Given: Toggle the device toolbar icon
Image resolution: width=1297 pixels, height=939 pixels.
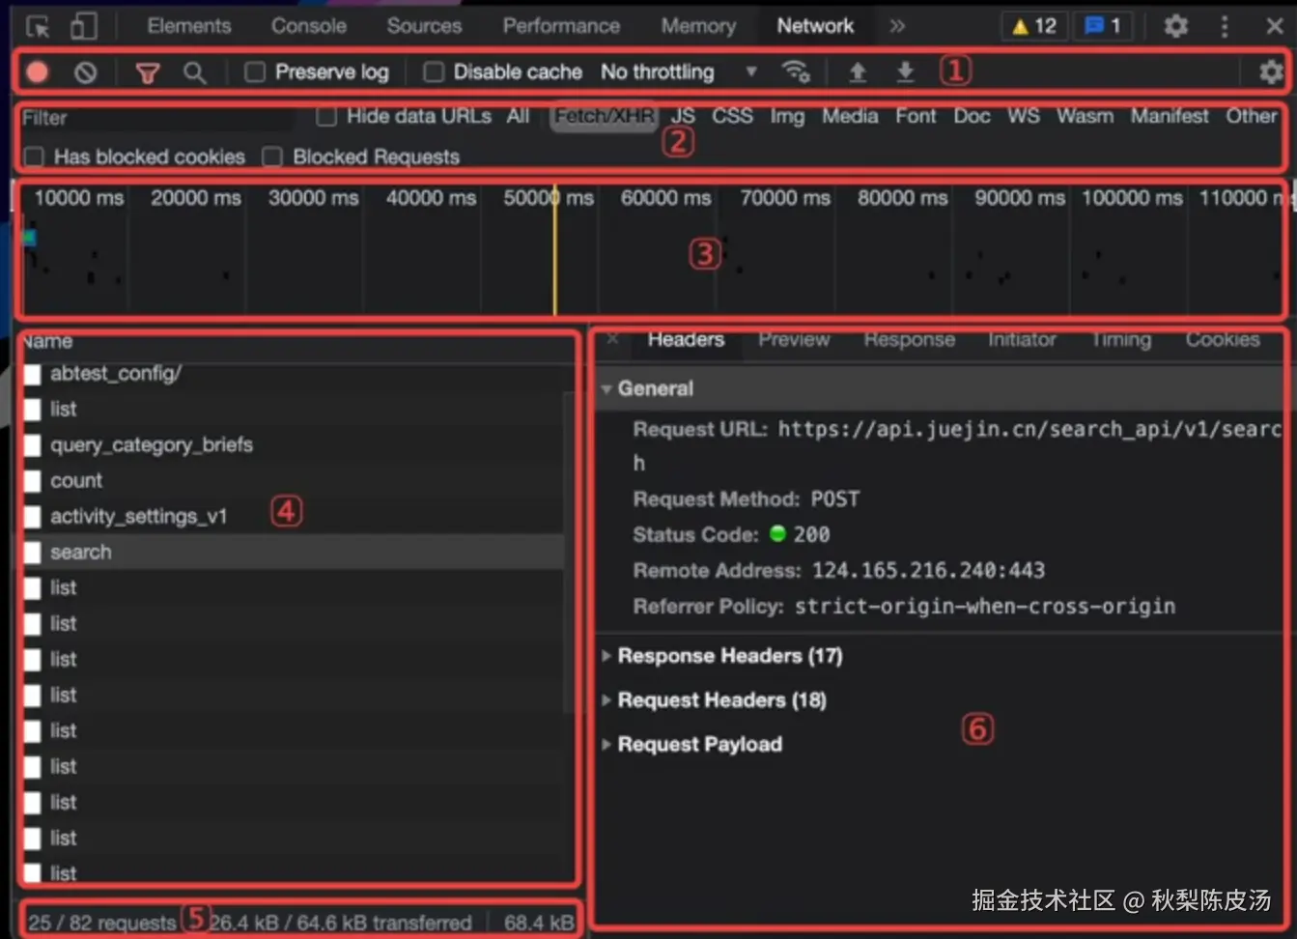Looking at the screenshot, I should pos(84,26).
